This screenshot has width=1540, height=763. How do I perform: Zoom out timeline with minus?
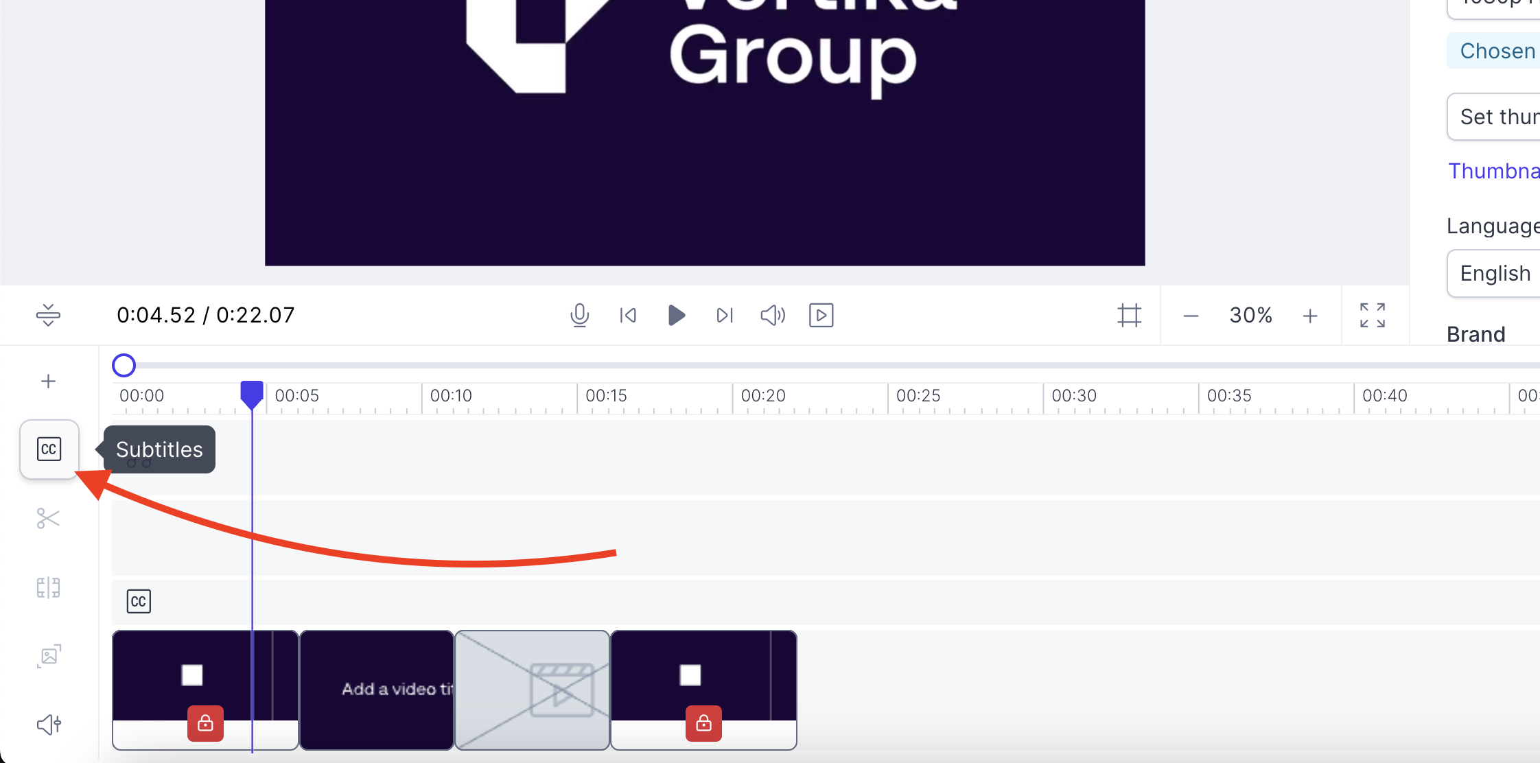tap(1191, 316)
